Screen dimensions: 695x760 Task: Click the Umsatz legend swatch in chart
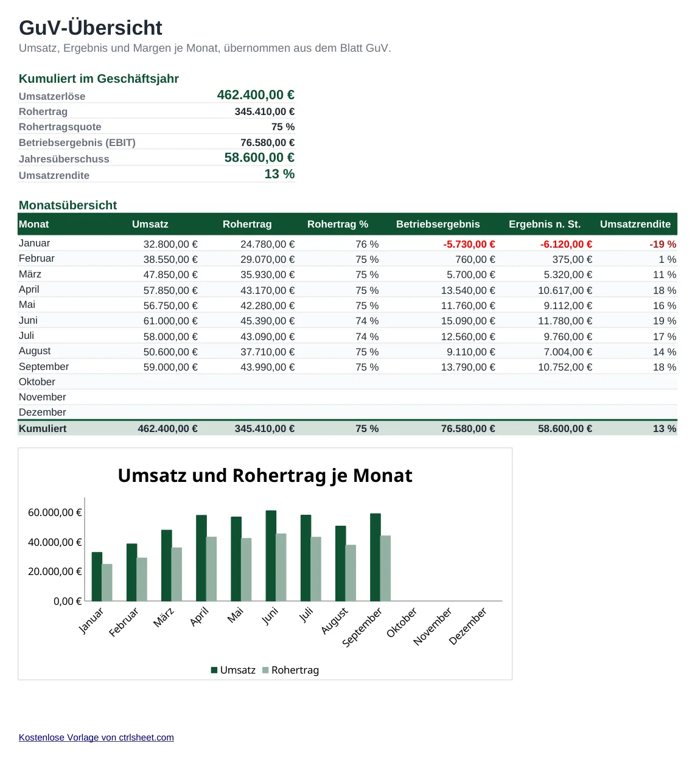(x=214, y=670)
